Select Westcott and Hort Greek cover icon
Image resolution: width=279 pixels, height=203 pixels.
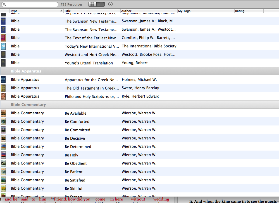(x=3, y=55)
